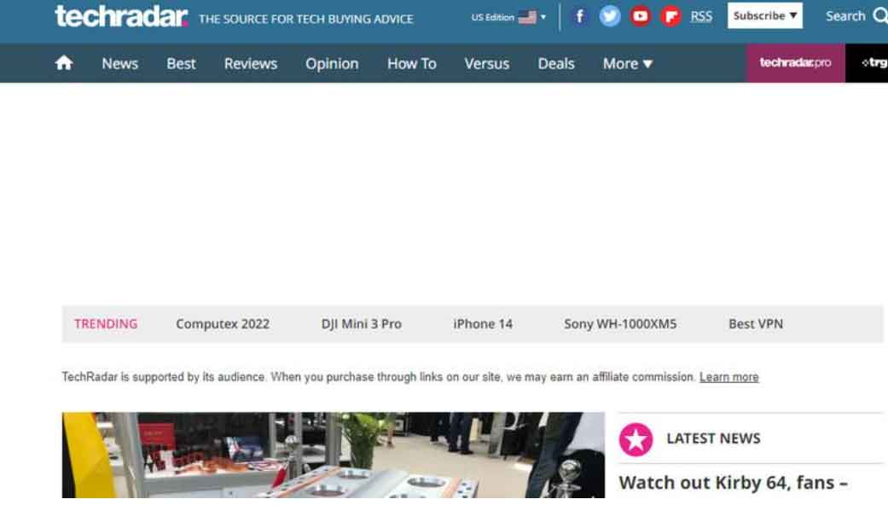Follow the RSS link
The width and height of the screenshot is (888, 505).
(x=701, y=16)
